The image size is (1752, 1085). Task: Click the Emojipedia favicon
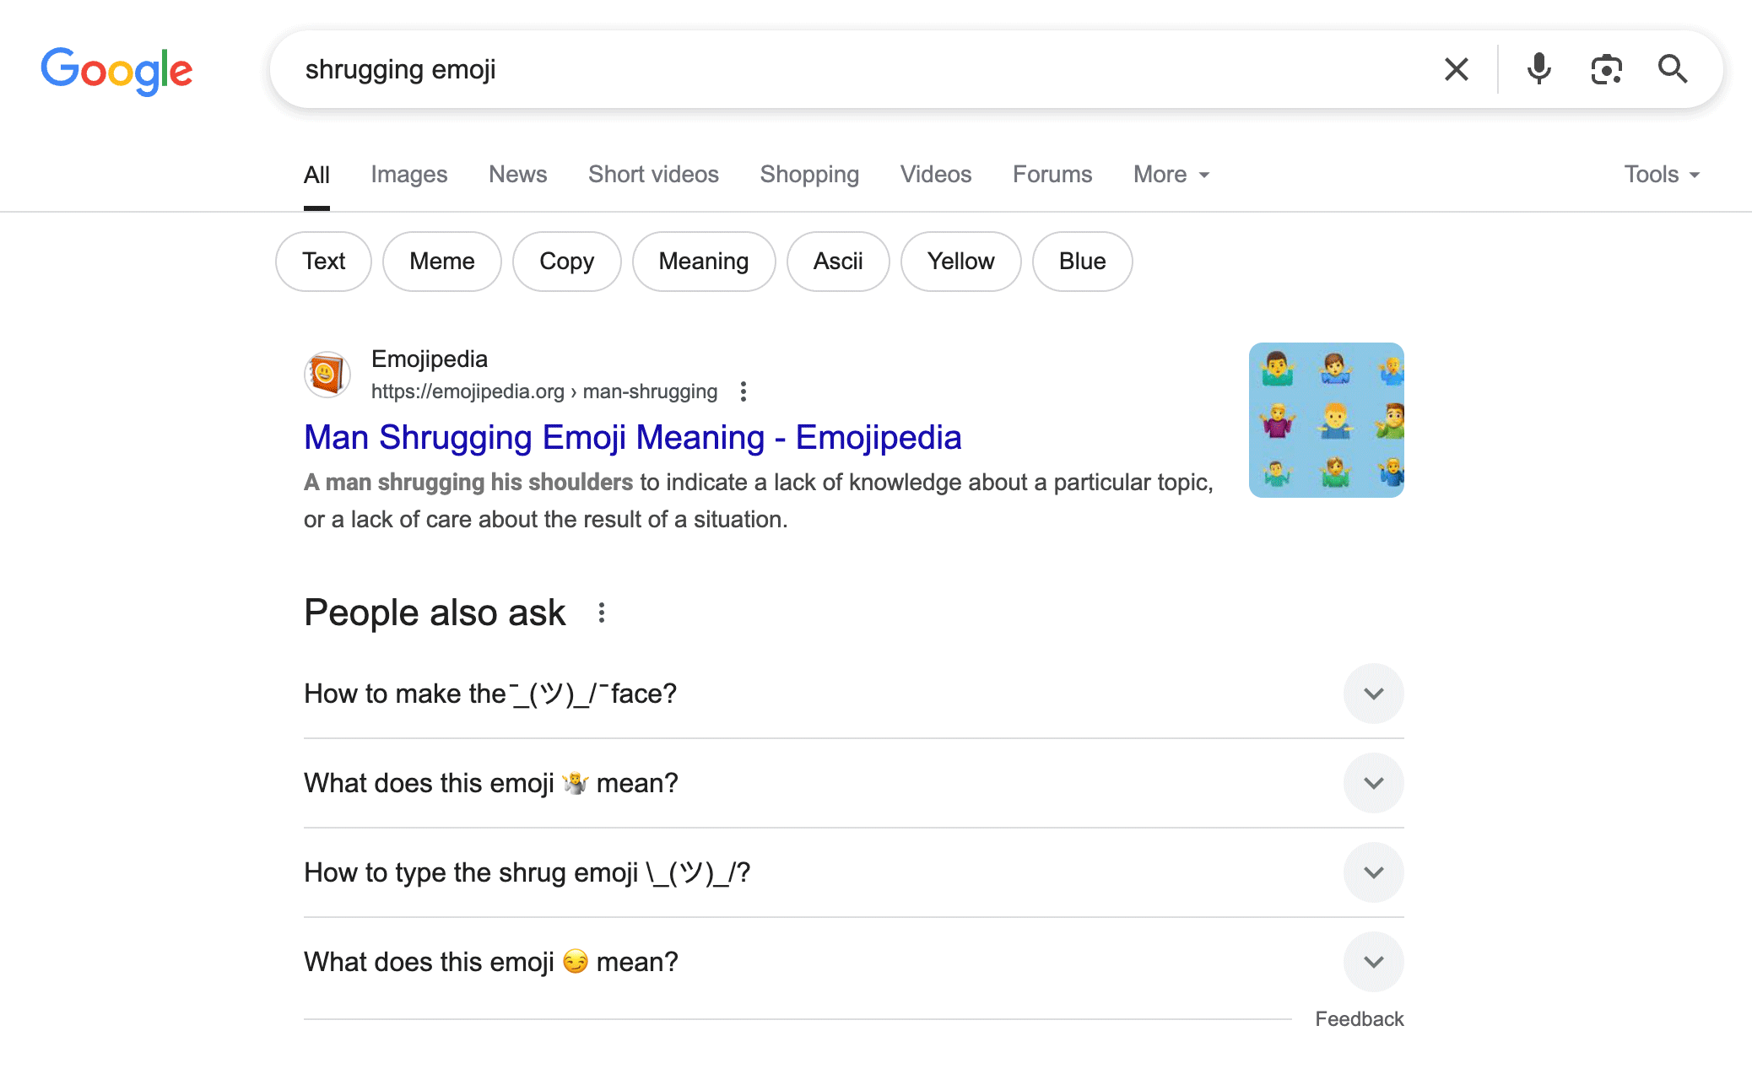point(327,374)
